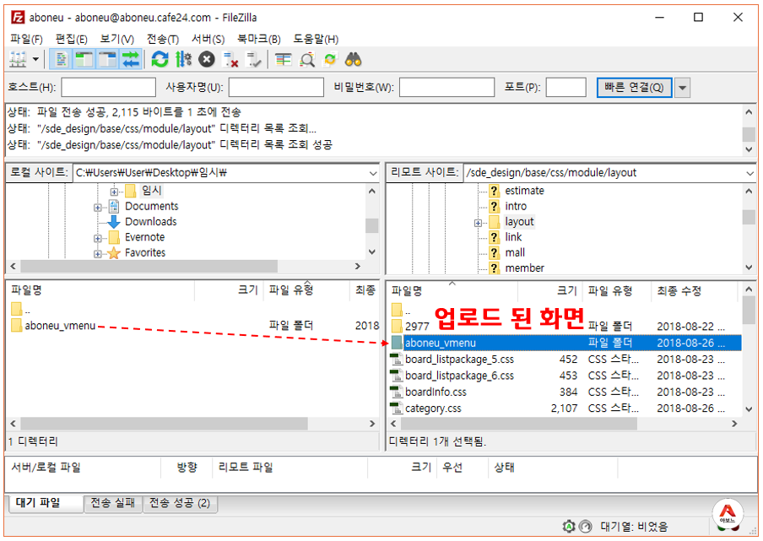Select estimate folder in remote tree
763x541 pixels.
pyautogui.click(x=524, y=191)
